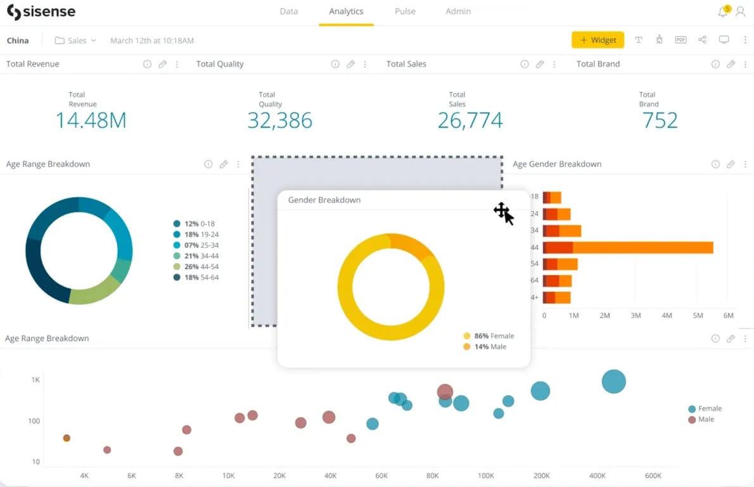This screenshot has height=487, width=754.
Task: Add a text widget with T icon
Action: pyautogui.click(x=639, y=40)
